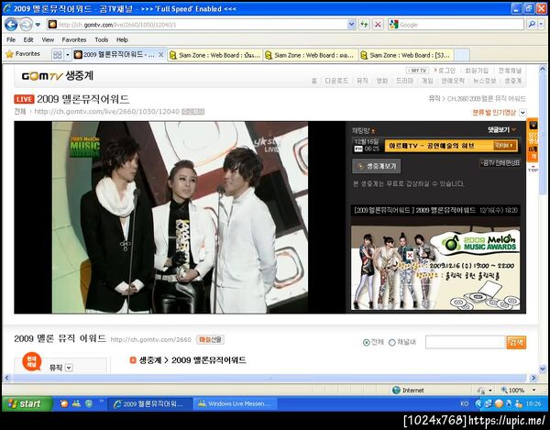Select the 채널내 radio button

392,343
